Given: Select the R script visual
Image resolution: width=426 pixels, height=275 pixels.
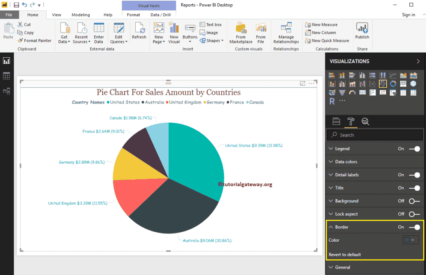Looking at the screenshot, I should (332, 101).
